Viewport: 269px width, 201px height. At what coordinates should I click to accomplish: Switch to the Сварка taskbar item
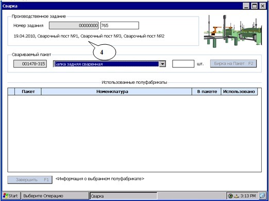(124, 196)
